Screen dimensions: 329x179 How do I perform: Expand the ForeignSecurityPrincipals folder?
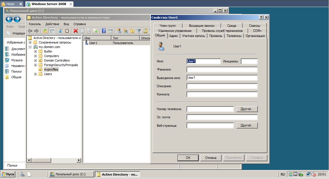tap(35, 65)
